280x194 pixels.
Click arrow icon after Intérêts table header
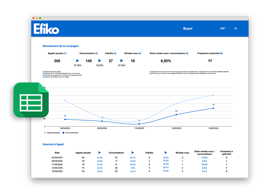click(x=166, y=152)
